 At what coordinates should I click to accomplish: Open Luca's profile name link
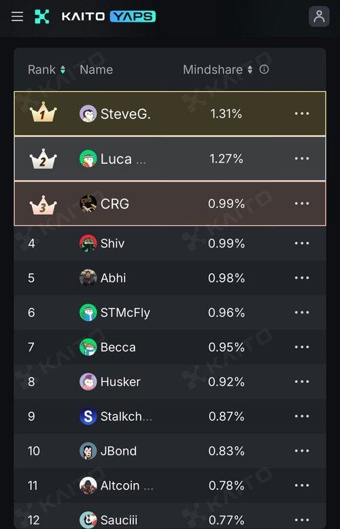click(x=116, y=159)
